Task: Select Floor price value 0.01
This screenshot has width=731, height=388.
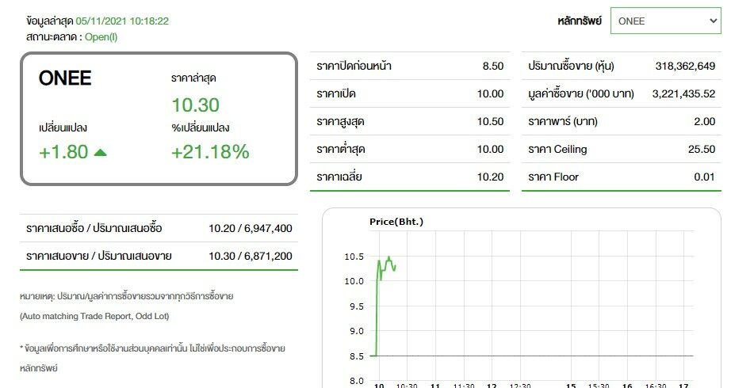Action: [x=704, y=177]
